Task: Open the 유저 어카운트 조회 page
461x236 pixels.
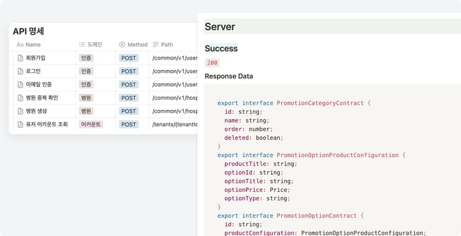Action: click(x=47, y=125)
